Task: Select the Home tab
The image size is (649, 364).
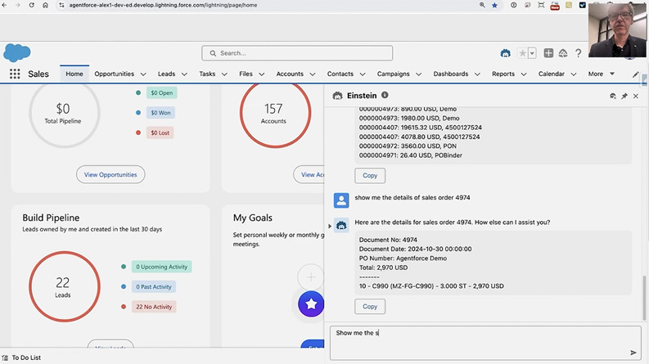Action: pos(74,74)
